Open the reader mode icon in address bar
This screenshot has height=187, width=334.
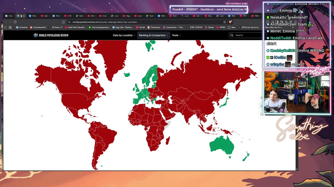coord(224,22)
